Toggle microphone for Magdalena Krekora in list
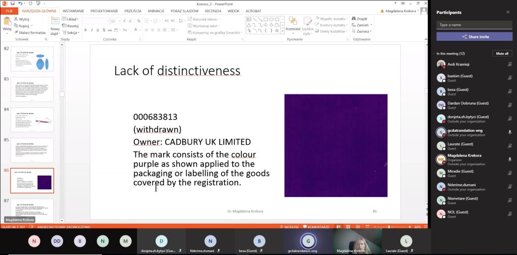 [509, 160]
